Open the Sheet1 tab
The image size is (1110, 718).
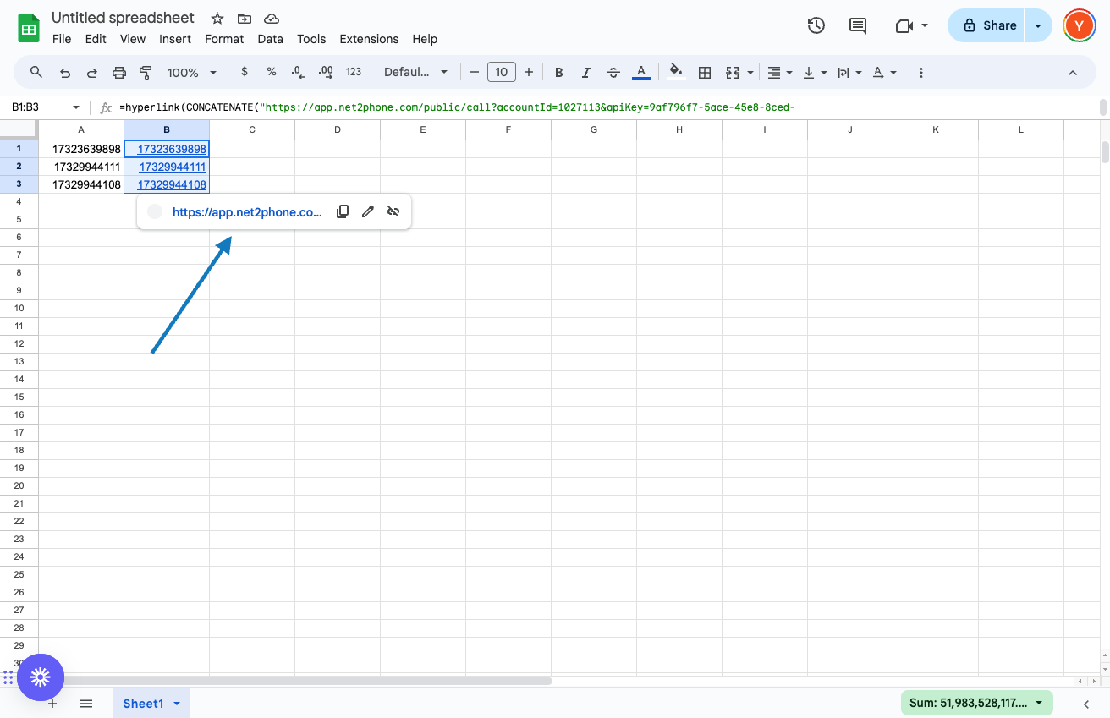pos(151,704)
